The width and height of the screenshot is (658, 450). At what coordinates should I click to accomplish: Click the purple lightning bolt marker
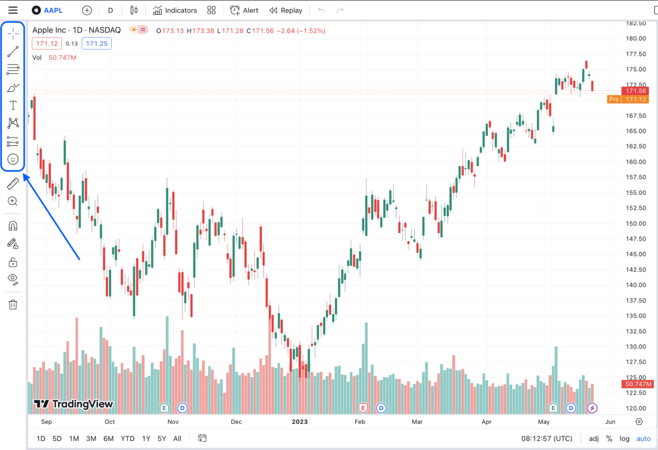pos(592,408)
